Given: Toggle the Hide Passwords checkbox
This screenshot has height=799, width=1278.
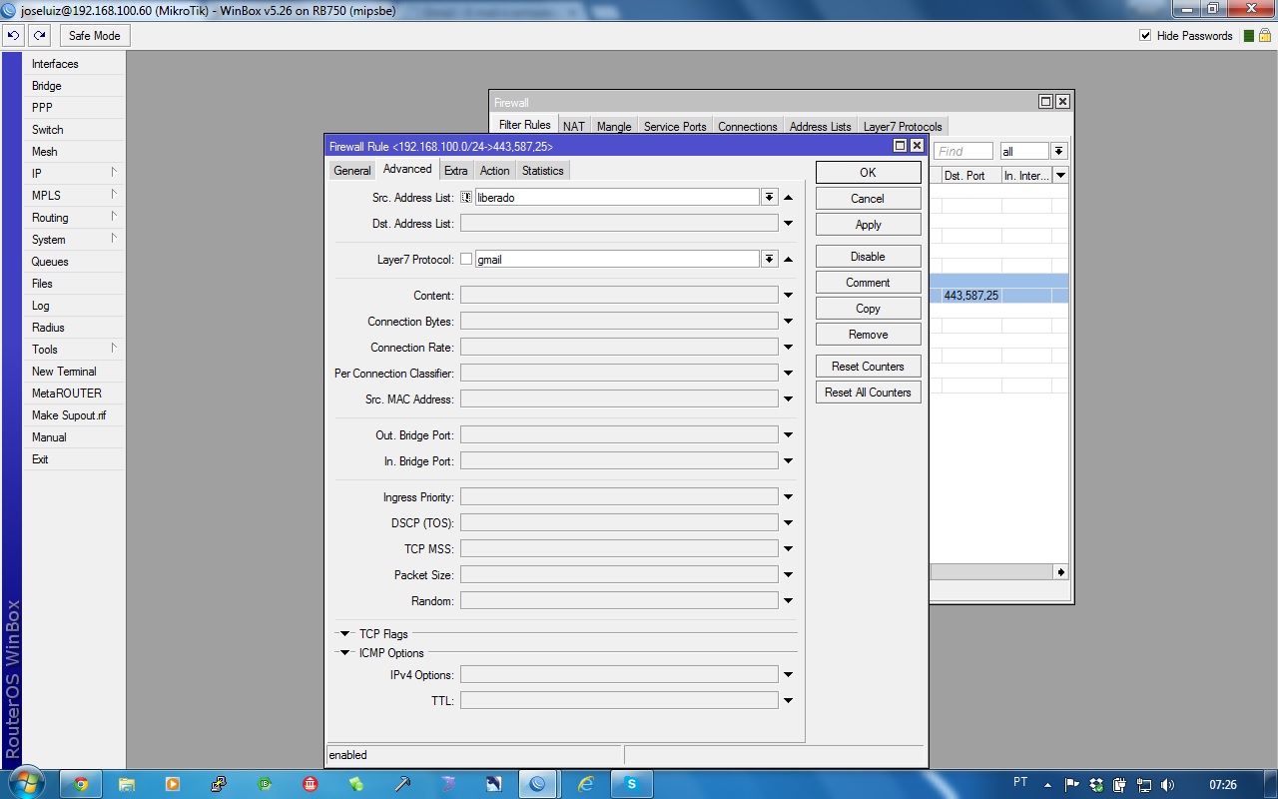Looking at the screenshot, I should 1145,36.
